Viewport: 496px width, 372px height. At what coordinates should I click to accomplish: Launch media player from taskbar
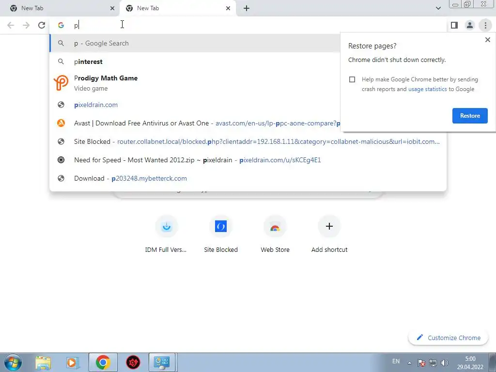point(72,362)
